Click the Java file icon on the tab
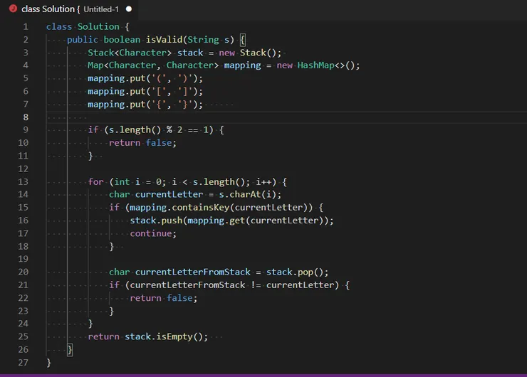527x377 pixels. click(13, 9)
